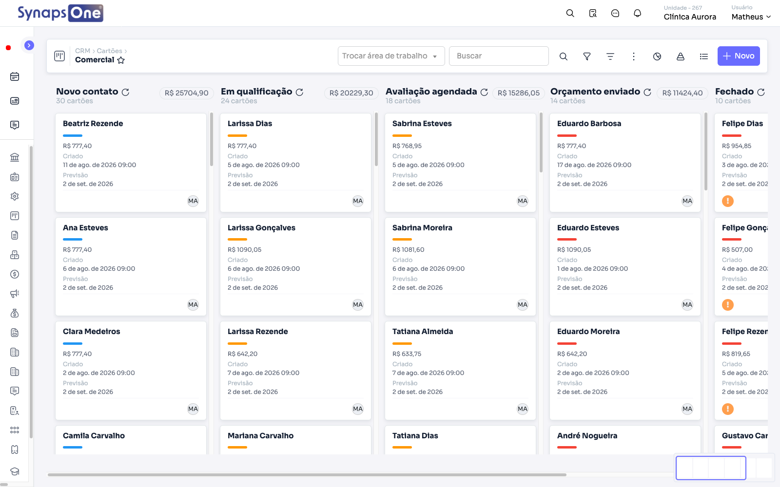Click the Novo button

(x=739, y=56)
